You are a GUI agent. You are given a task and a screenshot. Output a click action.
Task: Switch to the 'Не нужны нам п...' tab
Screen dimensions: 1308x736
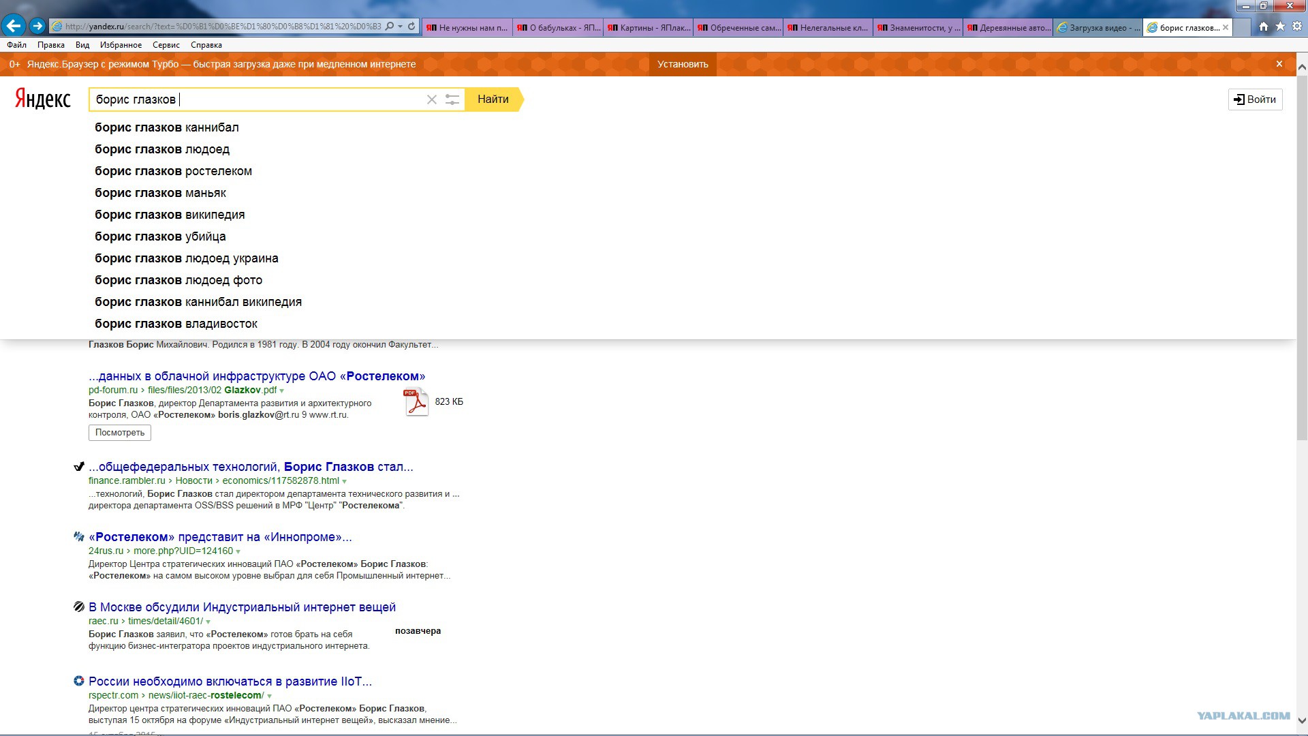[x=467, y=28]
